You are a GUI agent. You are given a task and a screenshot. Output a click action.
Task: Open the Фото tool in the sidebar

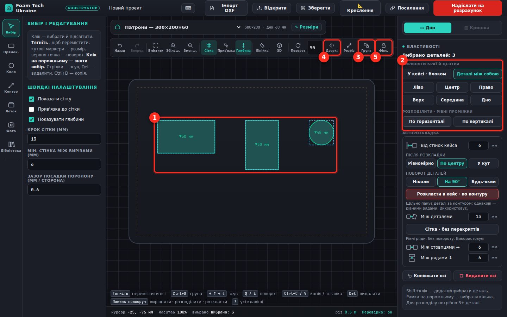11,127
